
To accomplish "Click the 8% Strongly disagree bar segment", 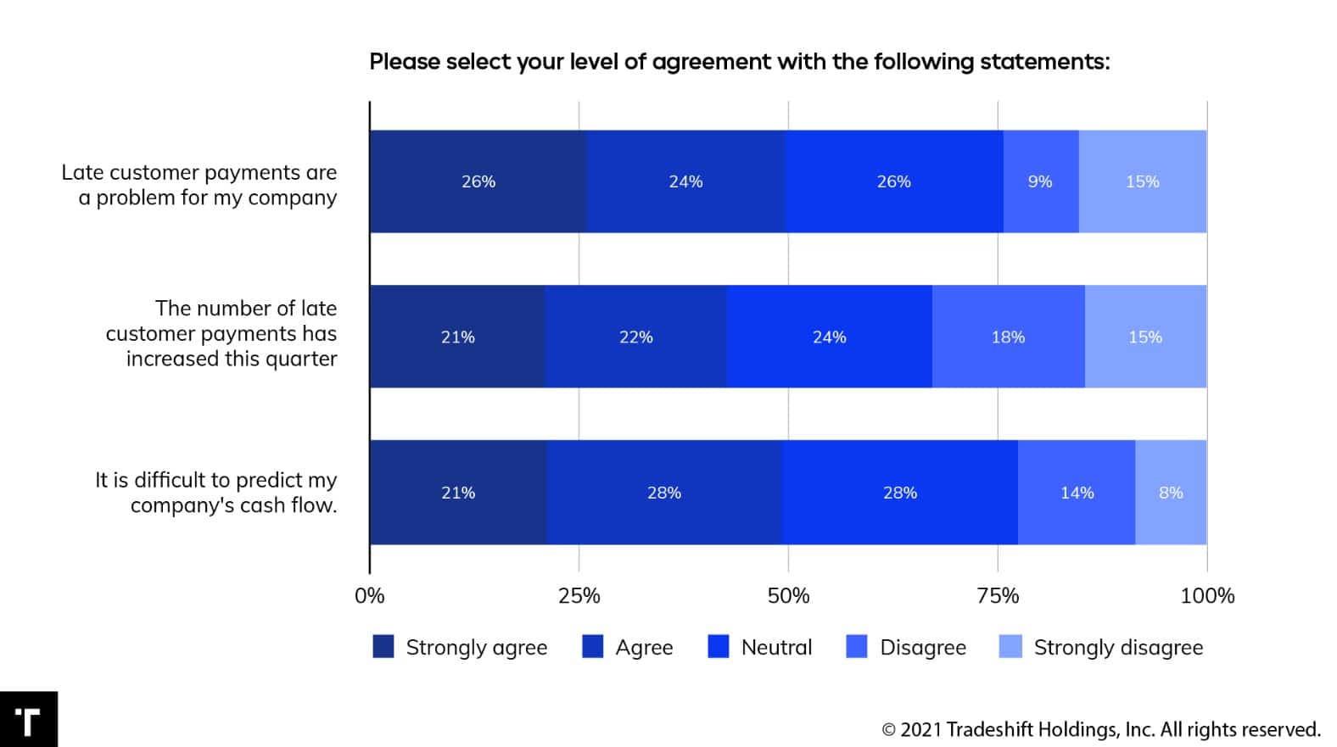I will click(1171, 493).
